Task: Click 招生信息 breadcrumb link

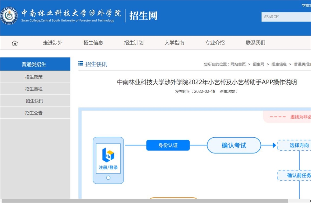Action: click(x=279, y=64)
